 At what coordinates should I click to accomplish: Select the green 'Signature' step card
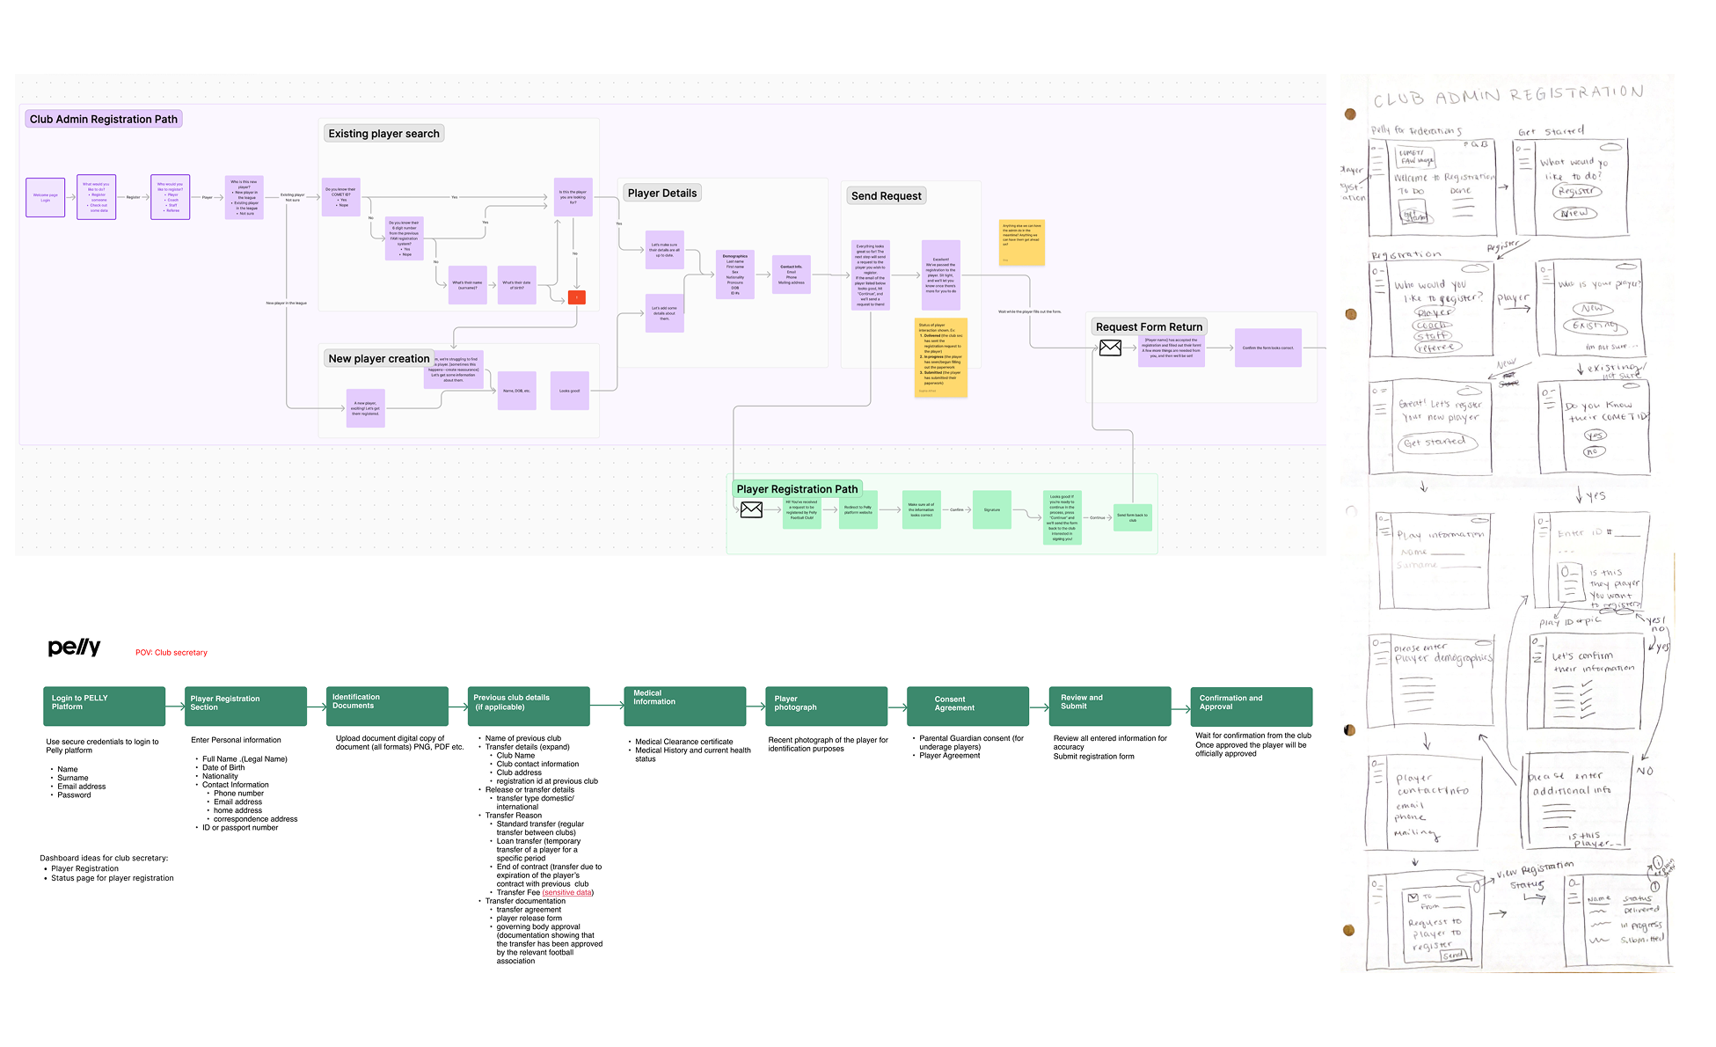[991, 509]
